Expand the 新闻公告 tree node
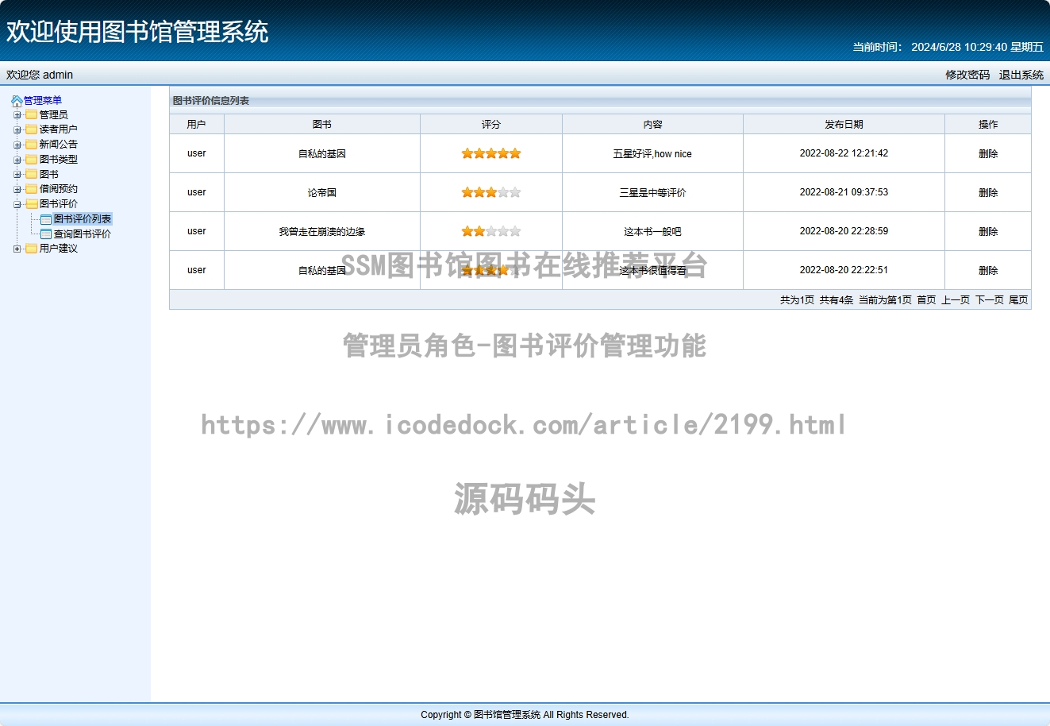 pyautogui.click(x=17, y=145)
